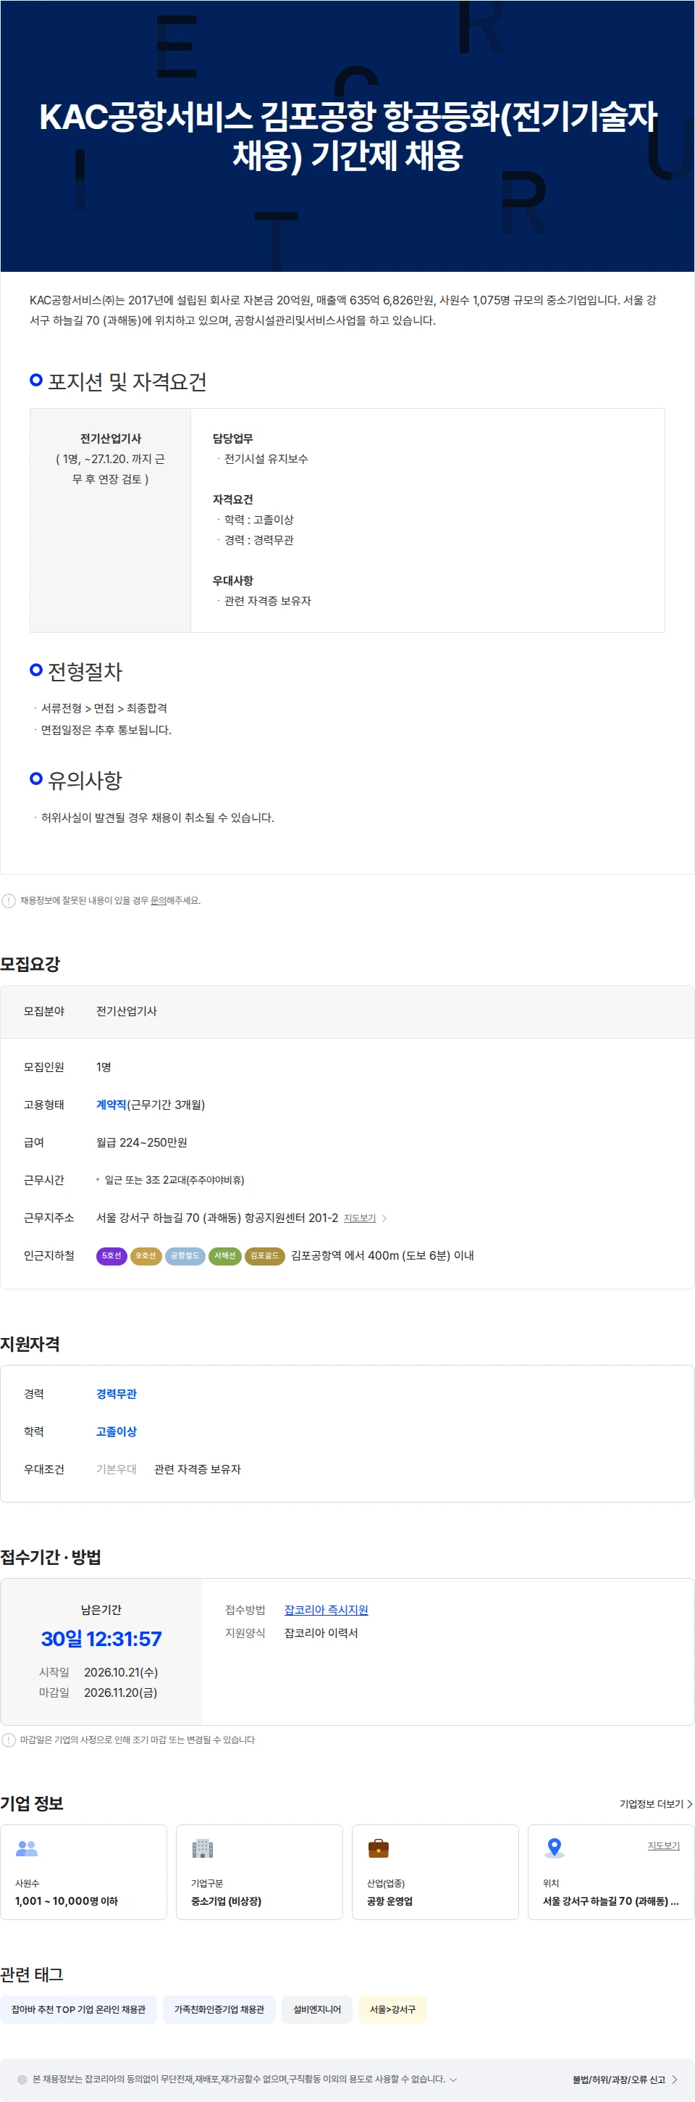Click the 유의사항 heading
Screen dimensions: 695x2102
pos(85,779)
